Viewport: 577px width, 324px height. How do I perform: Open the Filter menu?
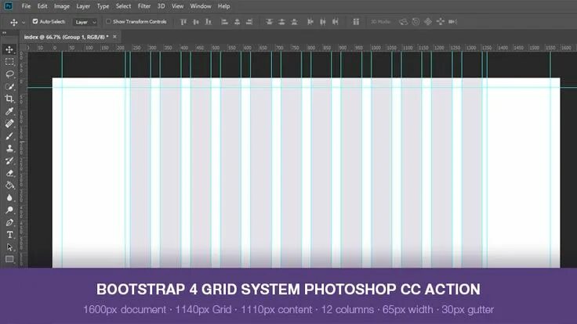(144, 6)
